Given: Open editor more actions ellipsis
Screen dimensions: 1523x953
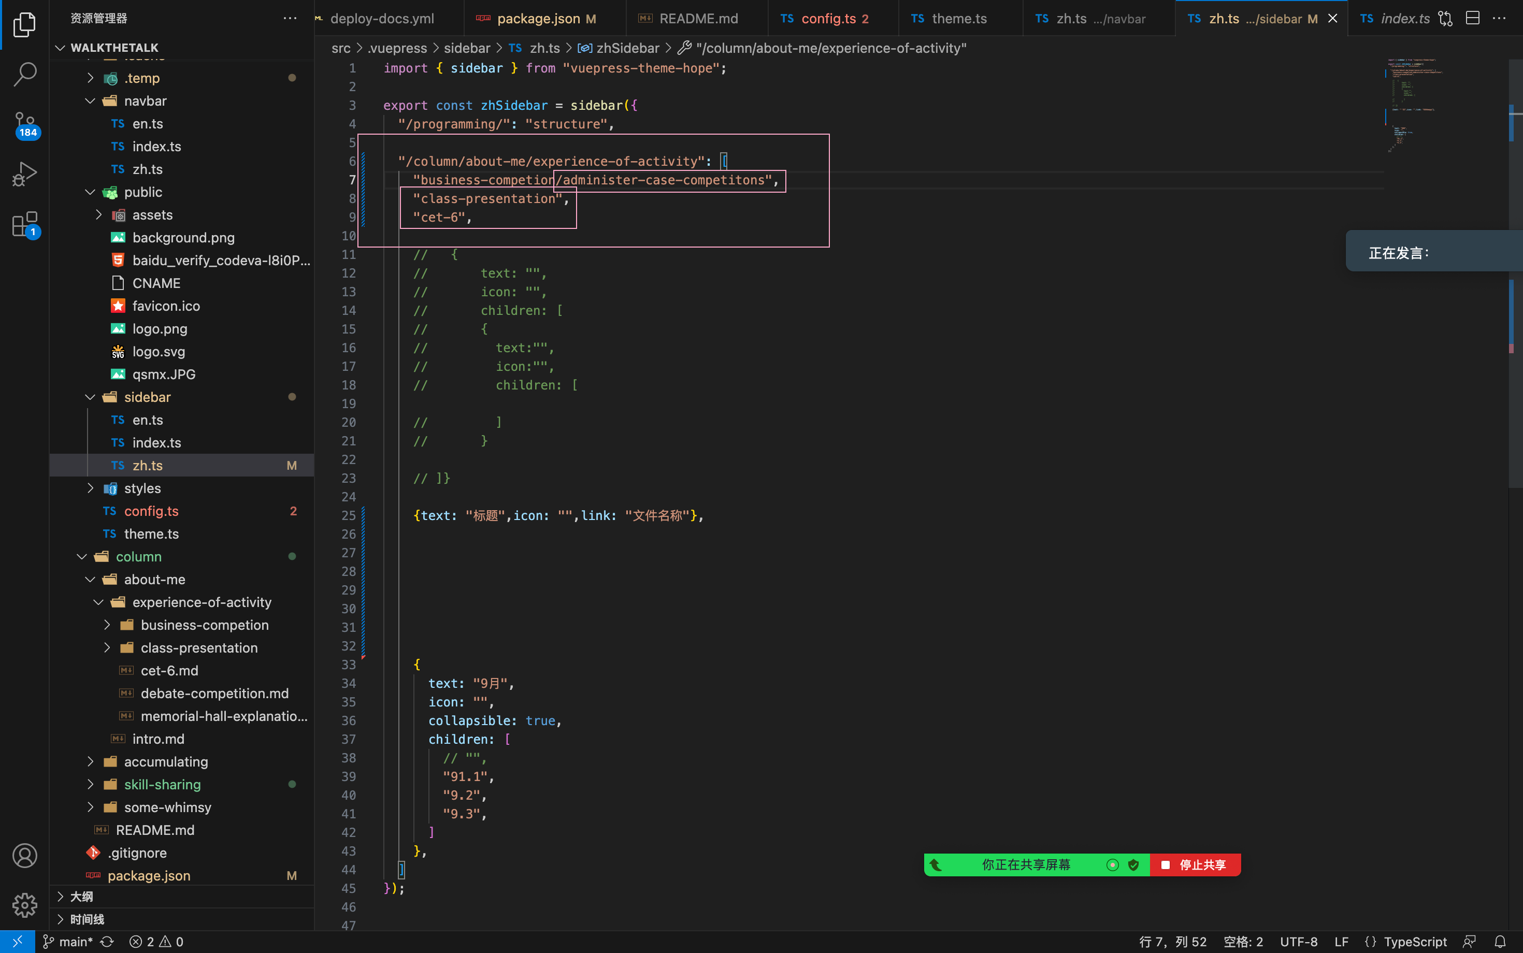Looking at the screenshot, I should click(x=1500, y=18).
